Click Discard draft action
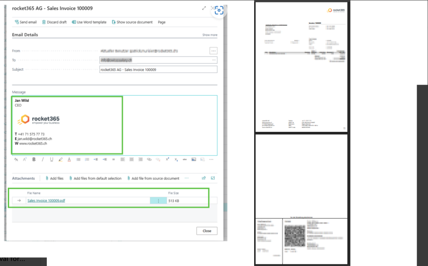Screen dimensions: 428x266 click(x=54, y=22)
